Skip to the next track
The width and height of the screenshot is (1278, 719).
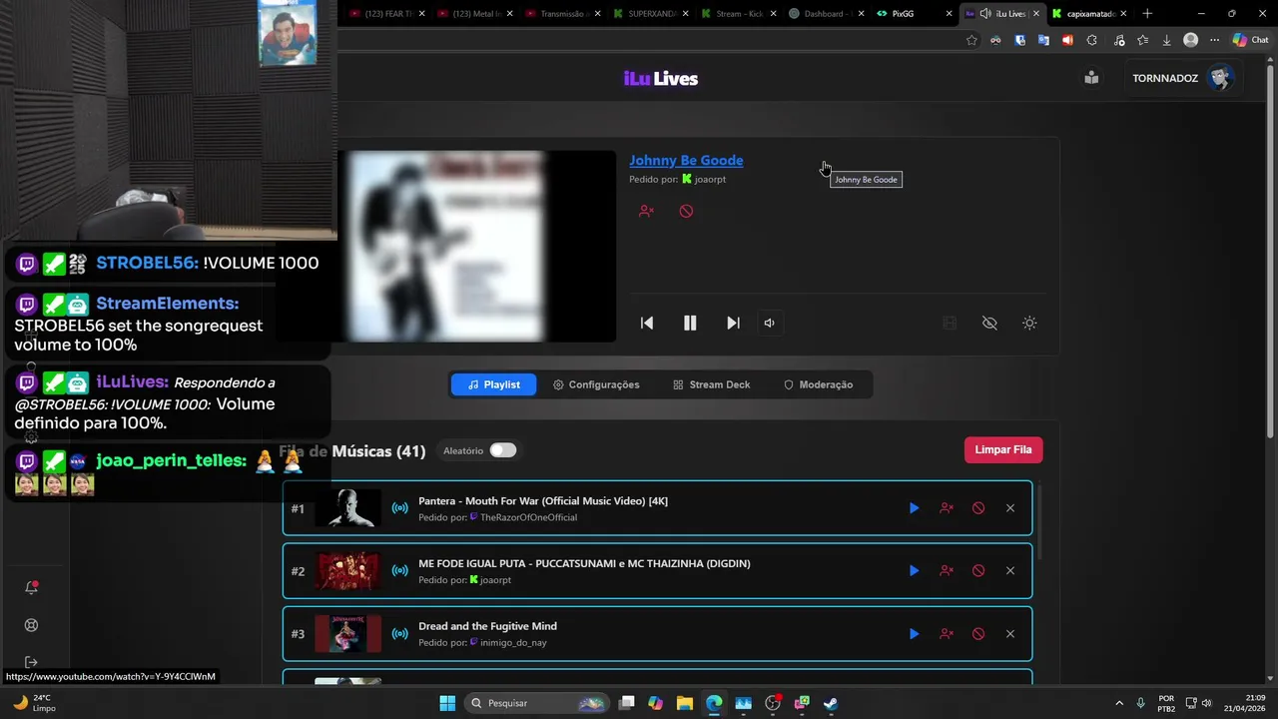[733, 323]
